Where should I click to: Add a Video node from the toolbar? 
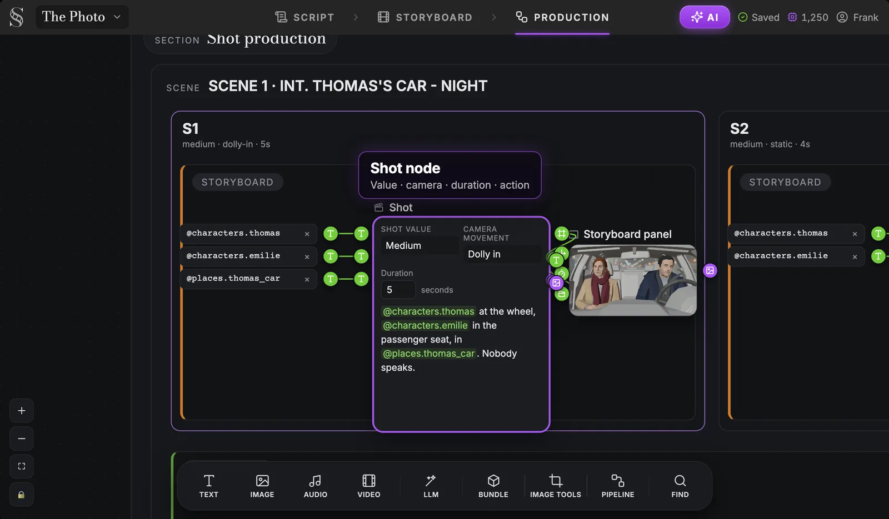(x=369, y=486)
